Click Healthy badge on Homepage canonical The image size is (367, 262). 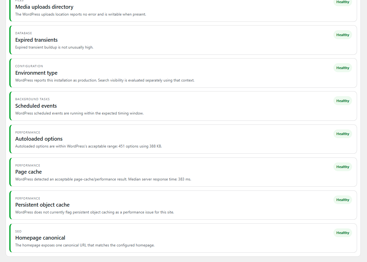343,233
